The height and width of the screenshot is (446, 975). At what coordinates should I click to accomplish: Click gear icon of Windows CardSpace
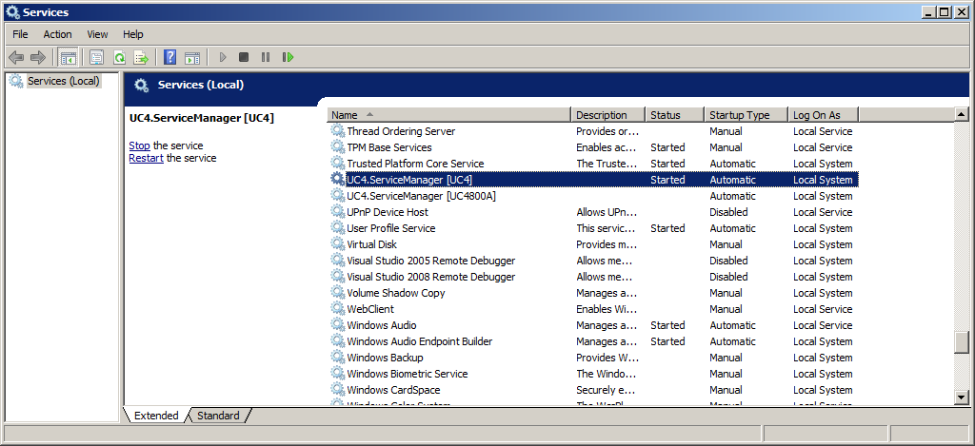pyautogui.click(x=338, y=390)
